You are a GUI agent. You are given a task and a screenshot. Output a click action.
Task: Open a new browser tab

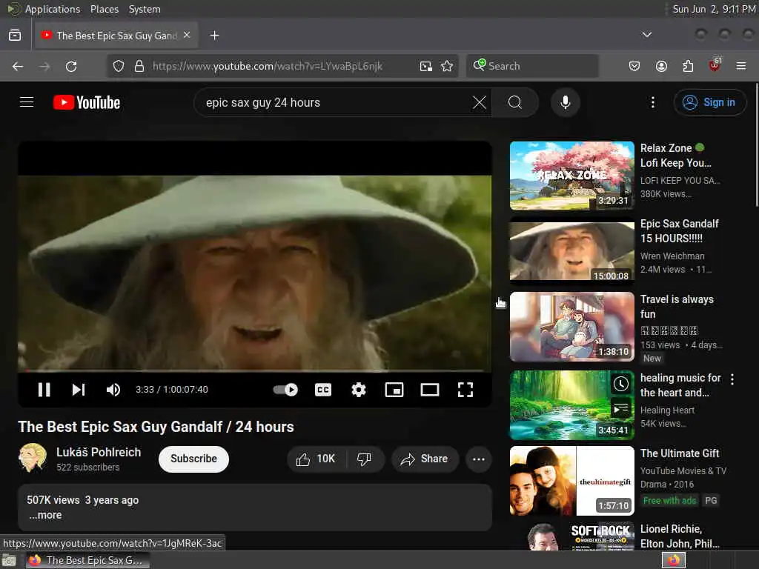(x=214, y=36)
